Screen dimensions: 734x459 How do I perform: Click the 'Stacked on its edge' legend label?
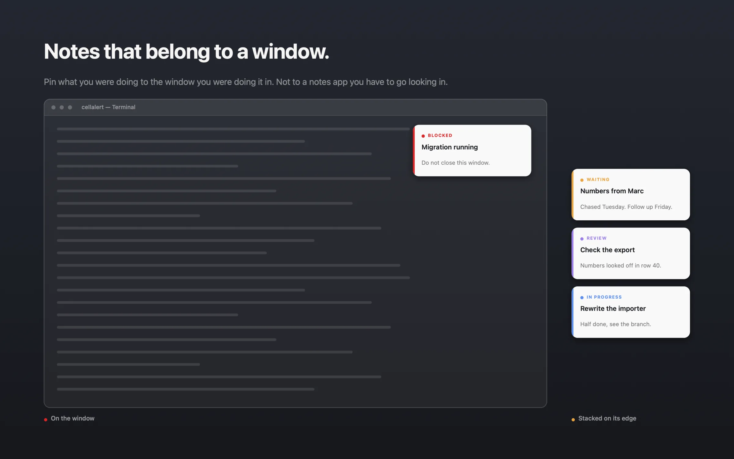607,418
